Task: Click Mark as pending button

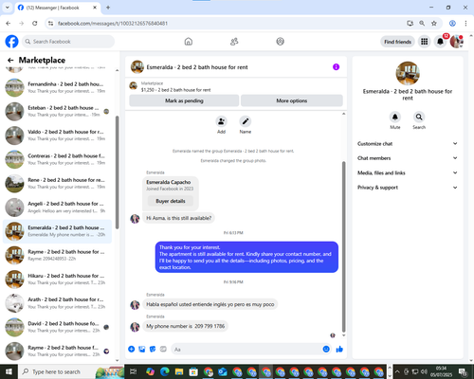Action: (184, 100)
